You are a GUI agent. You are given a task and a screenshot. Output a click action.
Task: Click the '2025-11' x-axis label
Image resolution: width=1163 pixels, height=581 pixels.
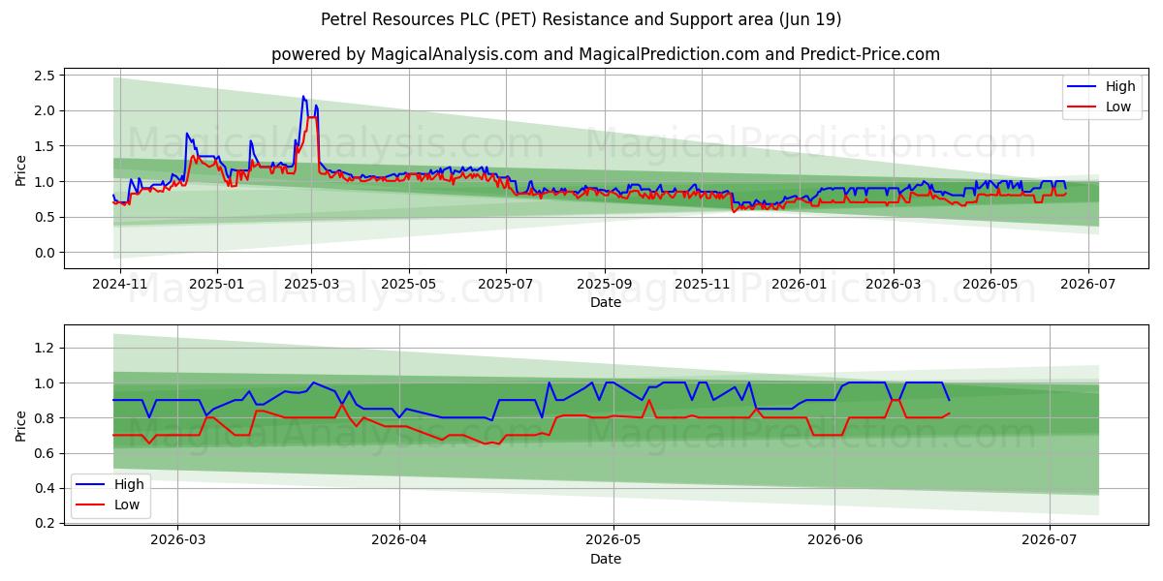[x=702, y=285]
